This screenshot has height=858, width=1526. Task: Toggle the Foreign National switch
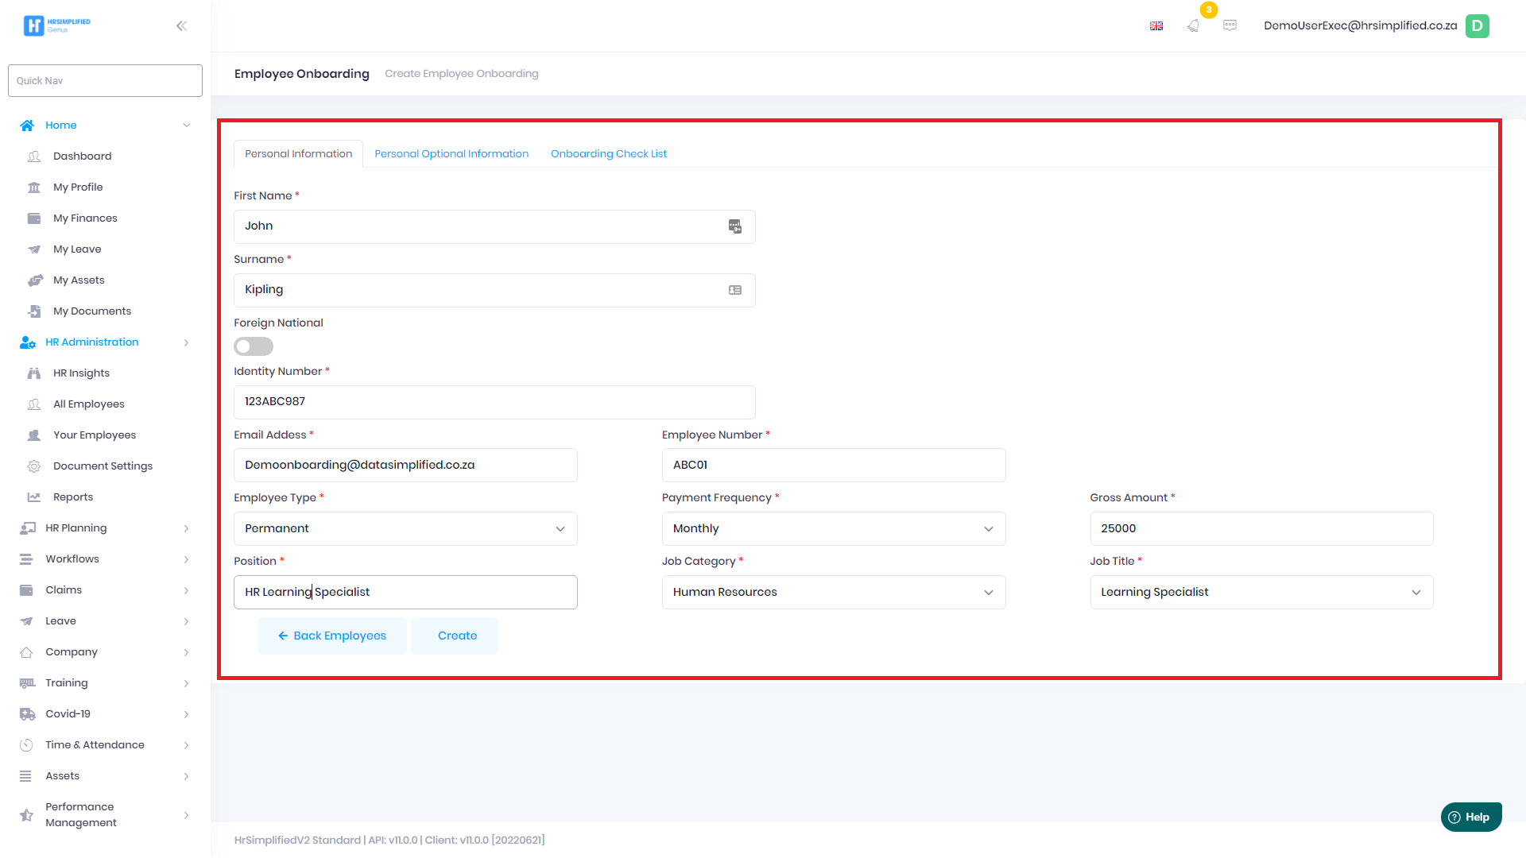pyautogui.click(x=253, y=346)
